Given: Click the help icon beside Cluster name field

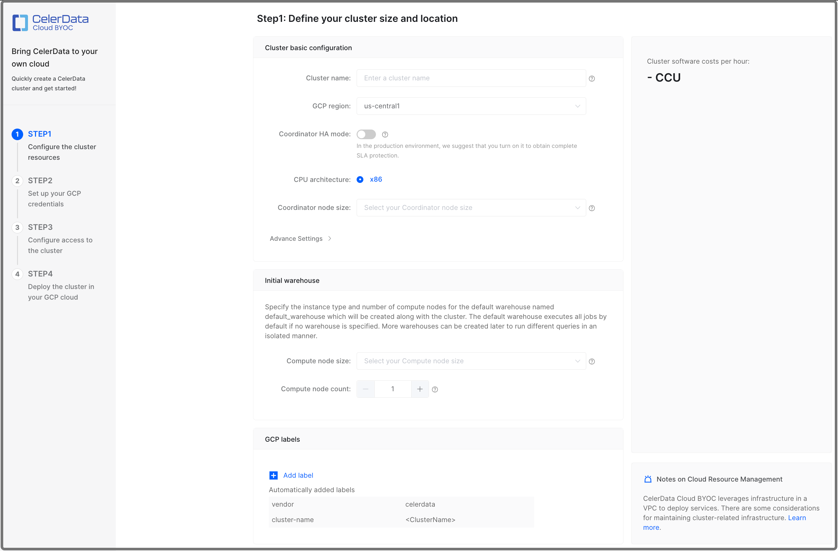Looking at the screenshot, I should coord(592,78).
